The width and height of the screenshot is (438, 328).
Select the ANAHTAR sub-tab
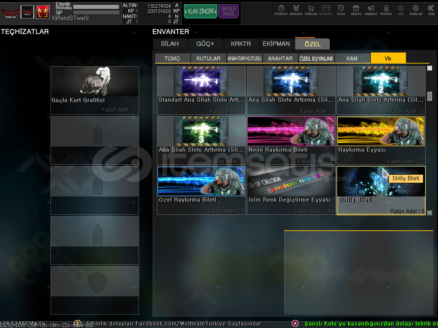(x=280, y=58)
